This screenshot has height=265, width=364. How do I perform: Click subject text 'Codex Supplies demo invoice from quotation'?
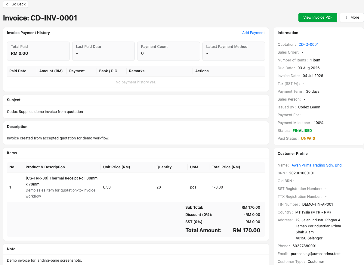pyautogui.click(x=45, y=112)
